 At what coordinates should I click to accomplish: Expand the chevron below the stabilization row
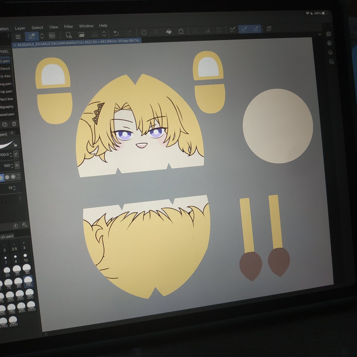coord(20,198)
